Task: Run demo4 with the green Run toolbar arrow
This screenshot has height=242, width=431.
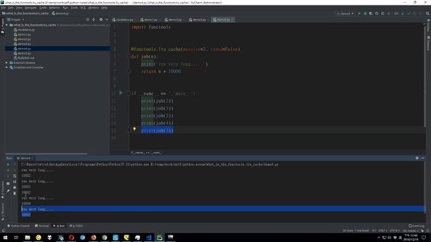Action: coord(359,13)
